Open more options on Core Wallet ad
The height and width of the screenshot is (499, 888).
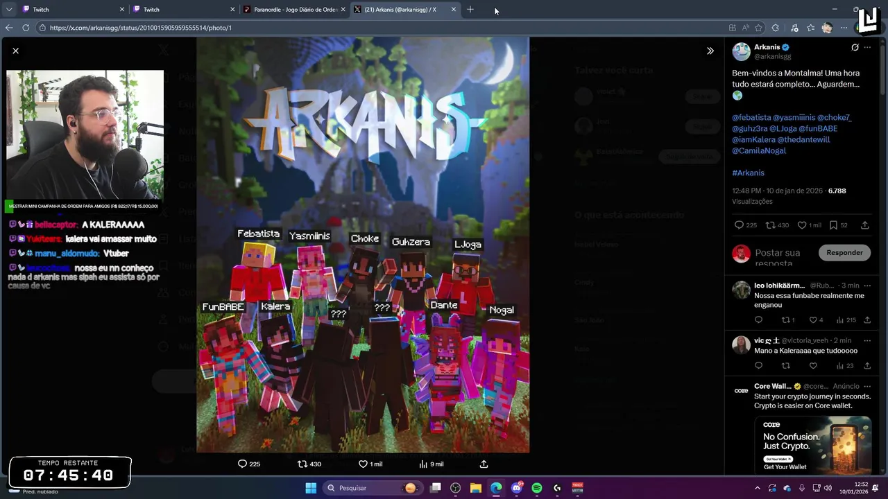click(x=867, y=386)
